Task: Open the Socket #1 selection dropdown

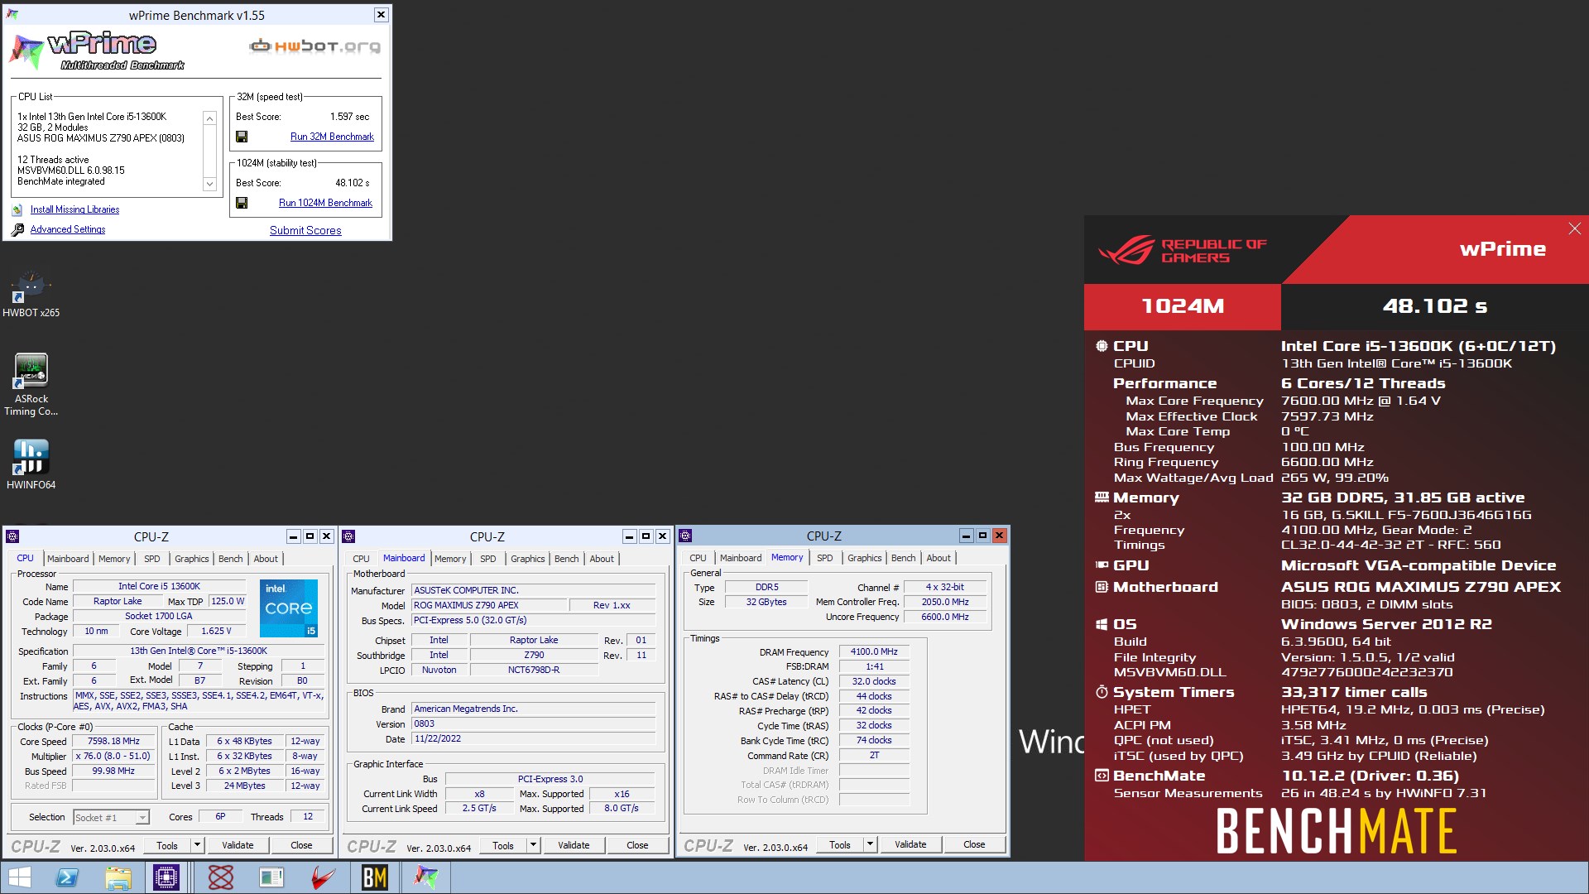Action: coord(142,818)
